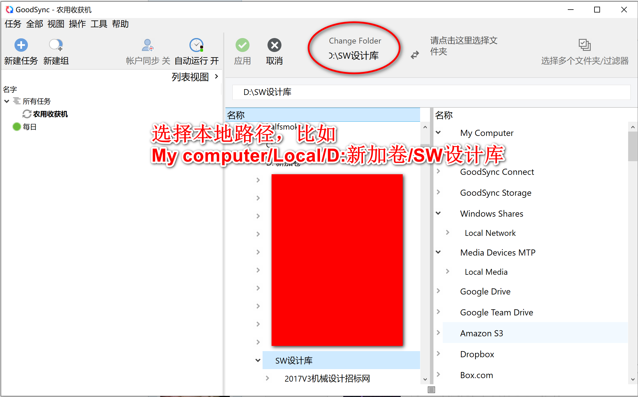Open the 帮助 menu
This screenshot has height=397, width=638.
[x=120, y=24]
